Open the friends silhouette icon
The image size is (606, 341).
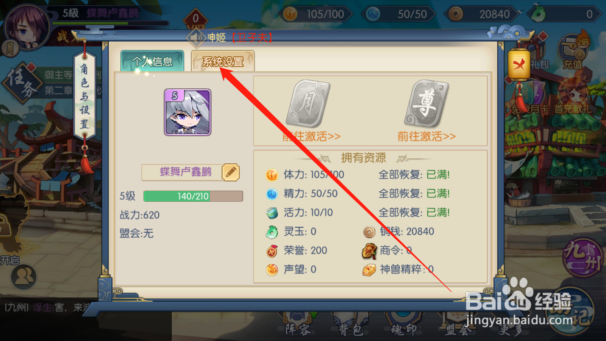coord(24,277)
